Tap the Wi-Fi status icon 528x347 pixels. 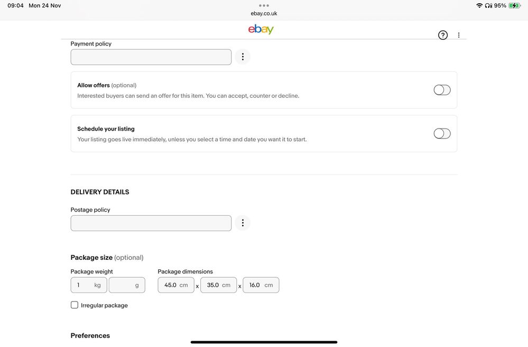[x=479, y=6]
